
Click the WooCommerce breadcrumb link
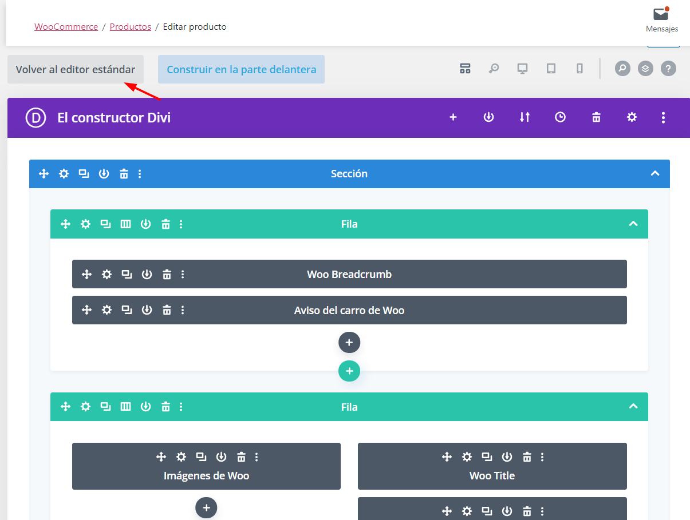click(66, 27)
